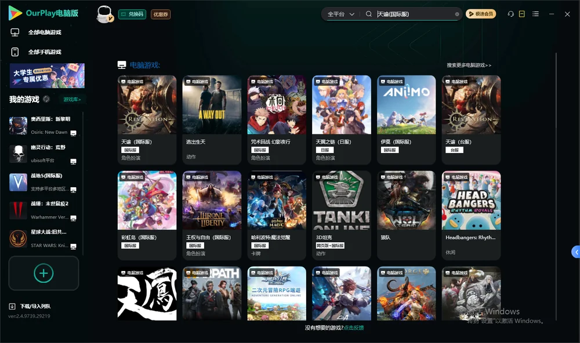Open the 咒术回战 幻影夜行 card
This screenshot has width=580, height=343.
point(277,120)
